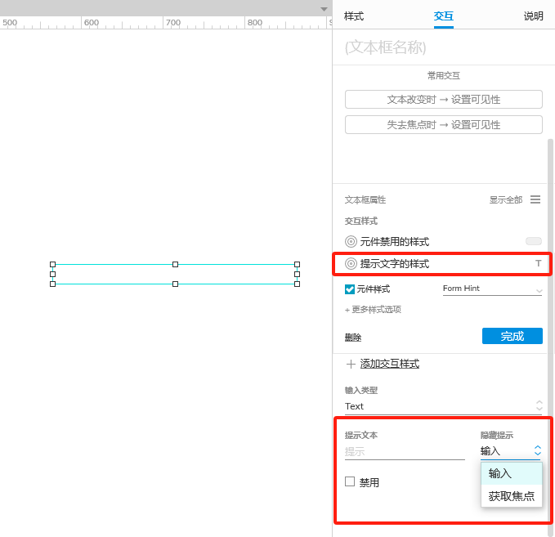555x537 pixels.
Task: Click the T icon on 提示文字的样式 row
Action: [x=538, y=263]
